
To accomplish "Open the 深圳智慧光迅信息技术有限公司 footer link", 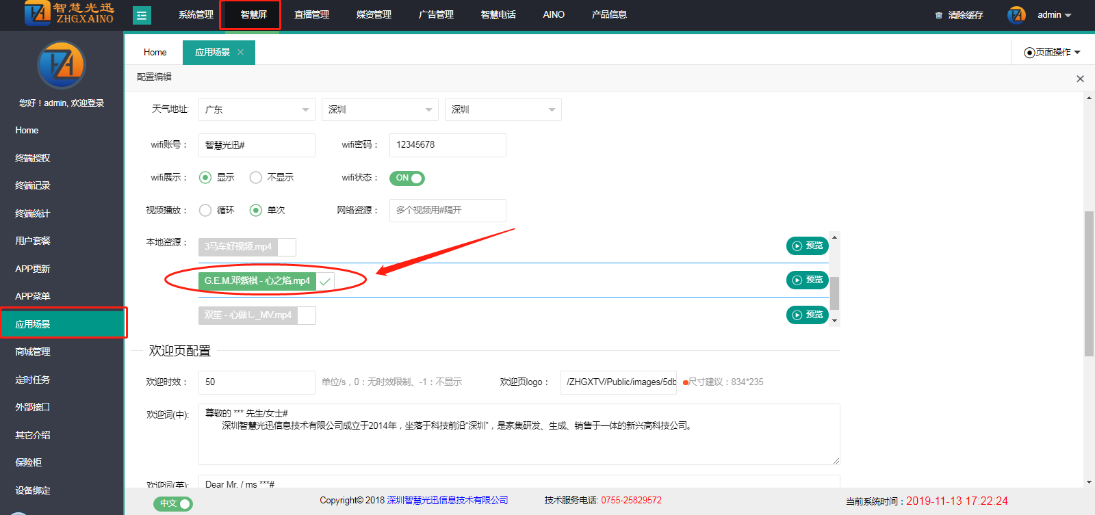I will pyautogui.click(x=448, y=501).
